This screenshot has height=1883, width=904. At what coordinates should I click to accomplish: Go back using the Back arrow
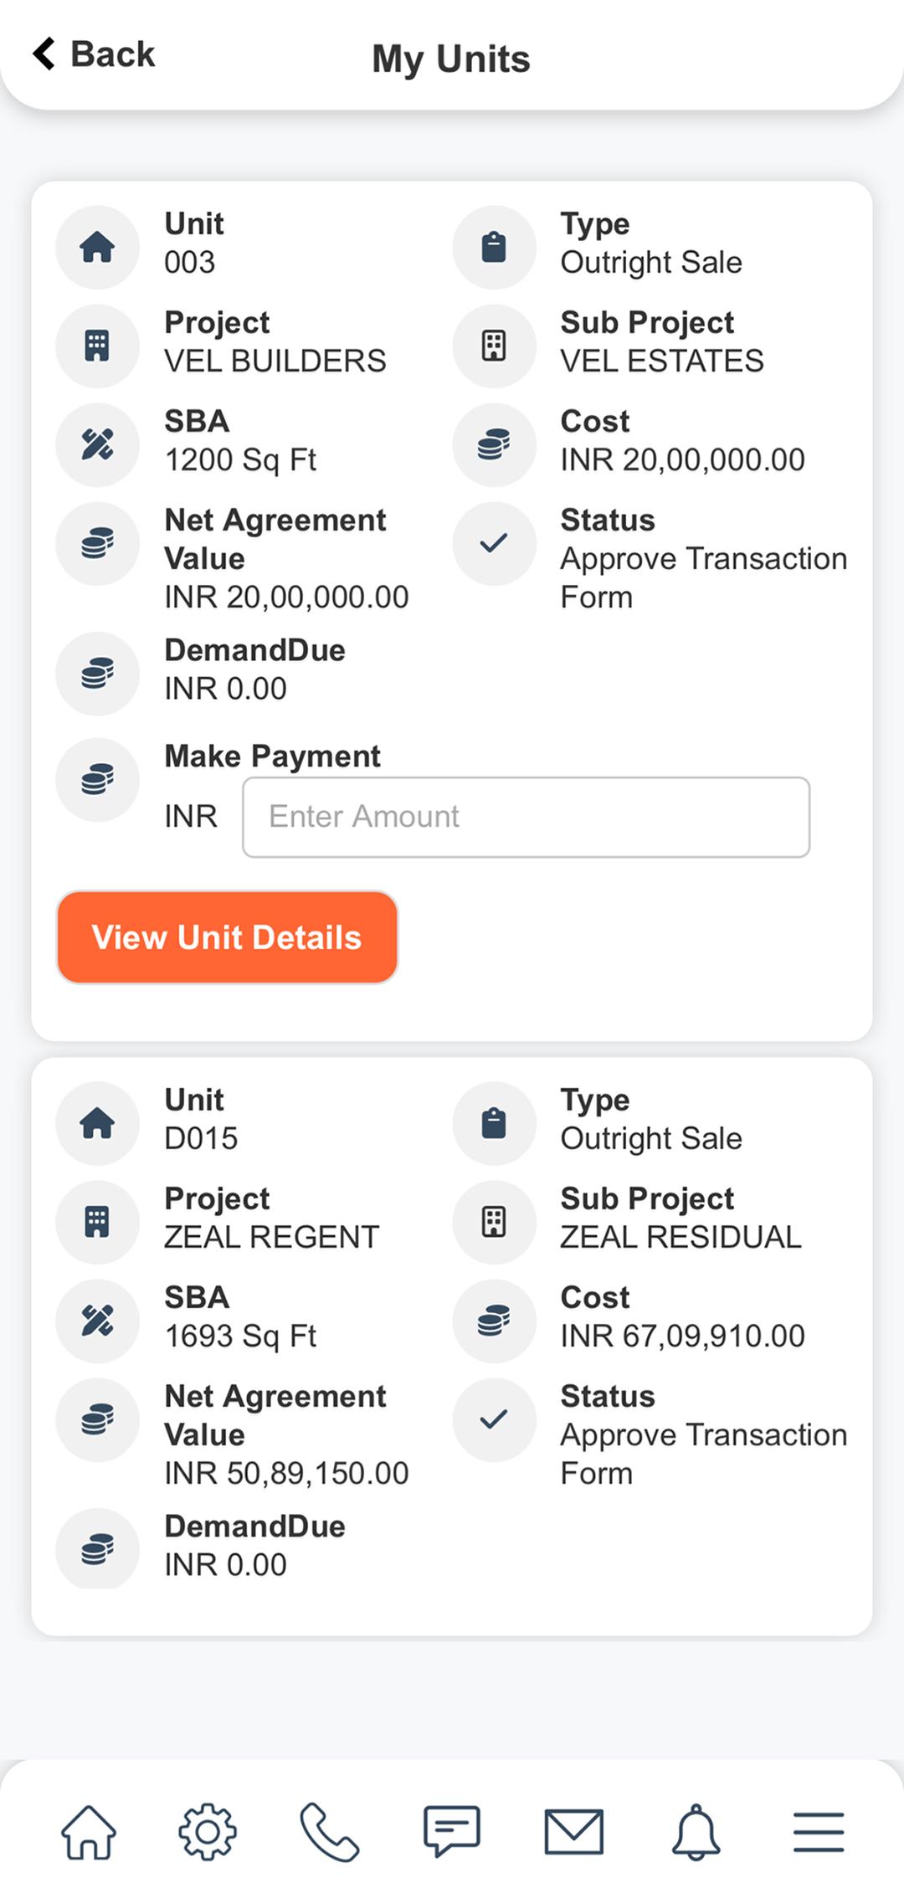(x=93, y=54)
